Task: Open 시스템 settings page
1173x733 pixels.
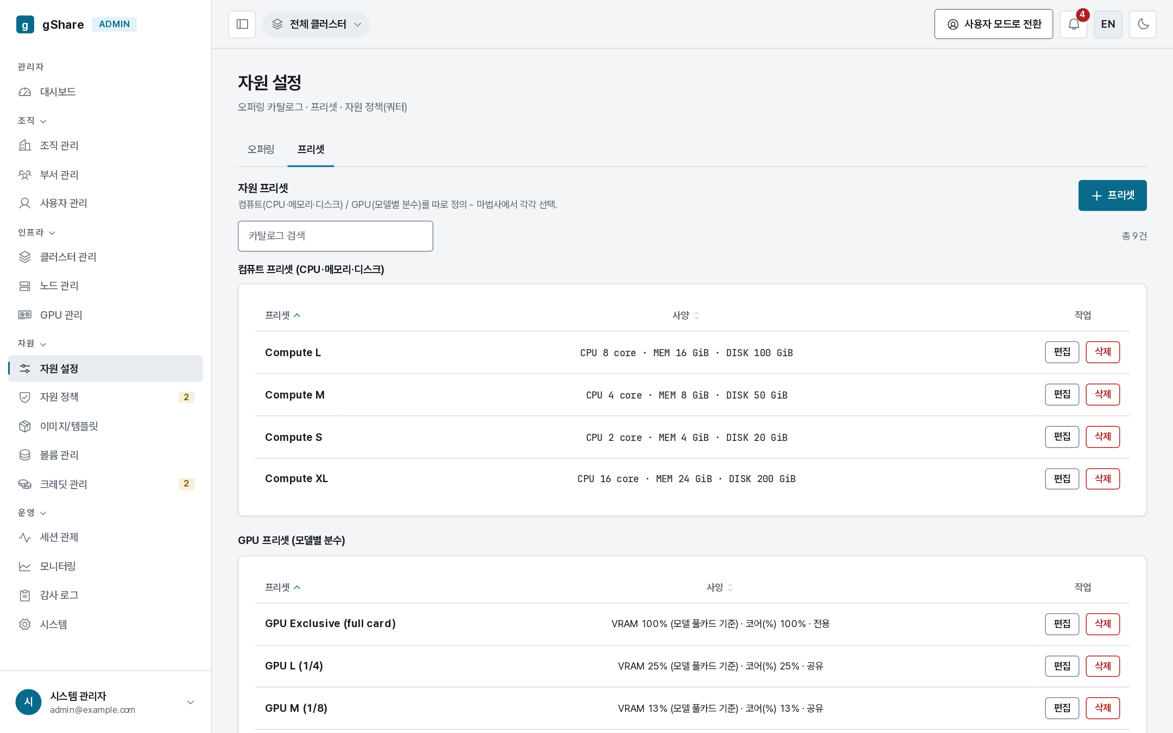Action: (105, 624)
